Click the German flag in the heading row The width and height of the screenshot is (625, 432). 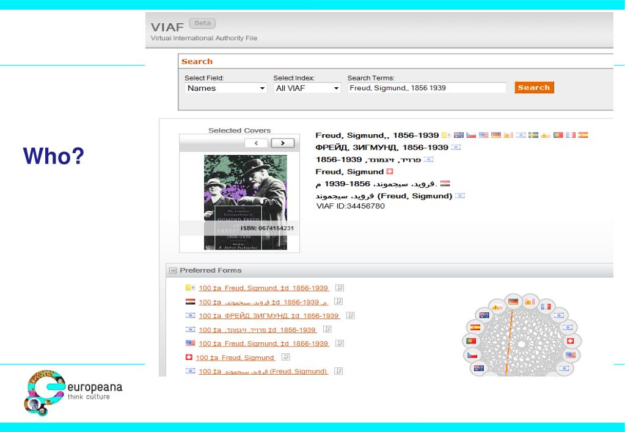pyautogui.click(x=496, y=135)
